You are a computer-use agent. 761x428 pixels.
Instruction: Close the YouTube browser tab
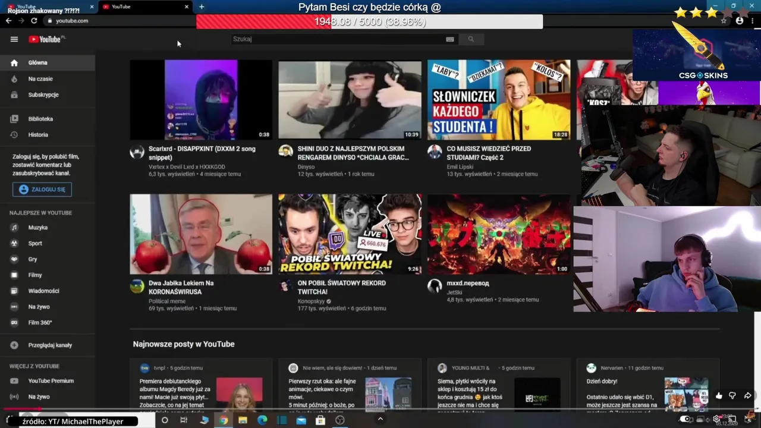point(187,7)
